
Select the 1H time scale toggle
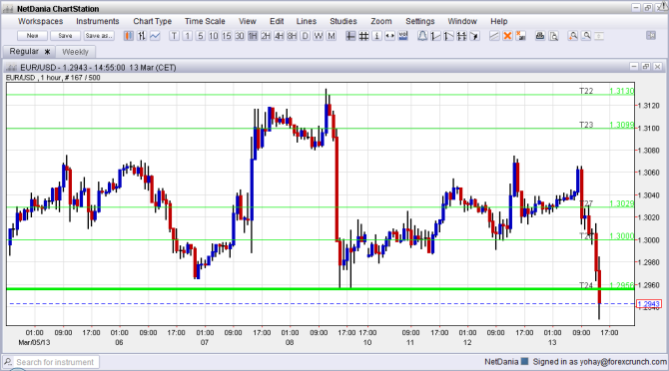[253, 36]
